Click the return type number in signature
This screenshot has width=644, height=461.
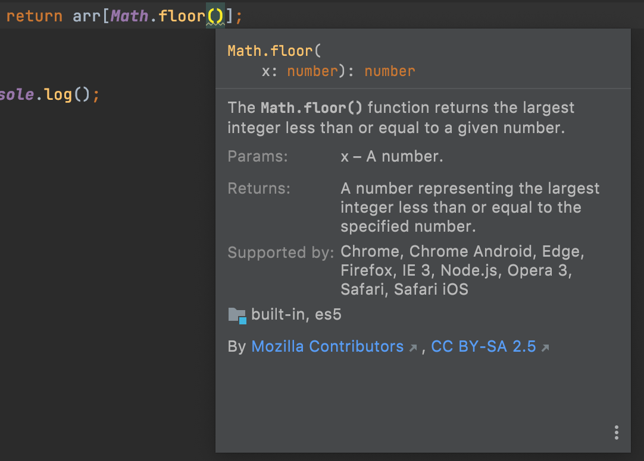pos(390,71)
